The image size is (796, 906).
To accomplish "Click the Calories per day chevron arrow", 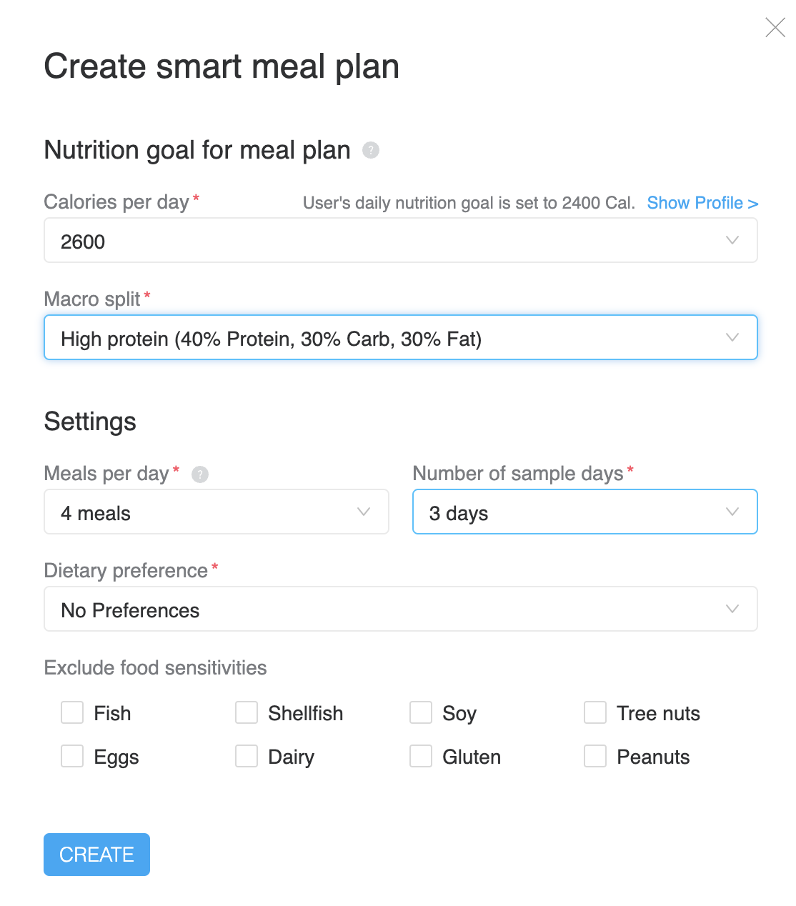I will (x=732, y=240).
